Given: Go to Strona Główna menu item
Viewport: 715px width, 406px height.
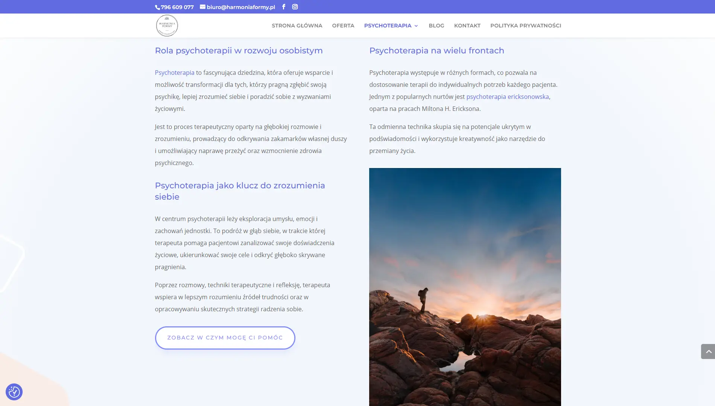Looking at the screenshot, I should click(x=297, y=26).
